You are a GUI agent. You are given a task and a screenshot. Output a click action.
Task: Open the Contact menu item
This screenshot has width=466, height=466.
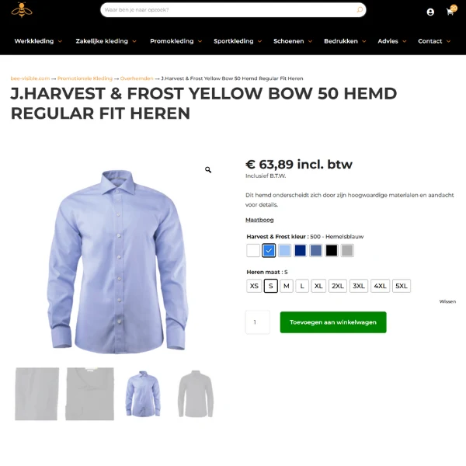click(x=429, y=41)
